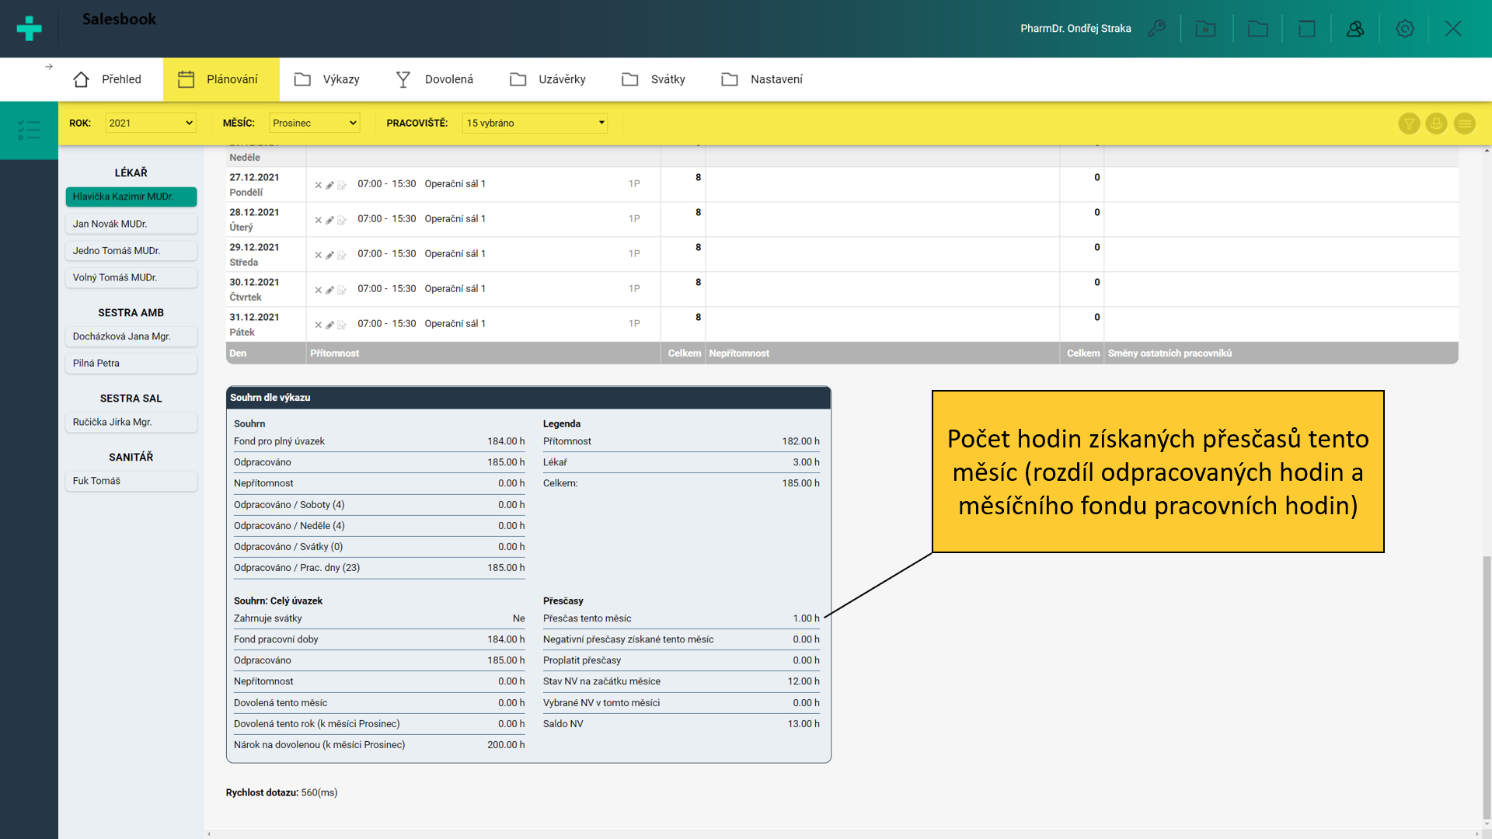Expand the Pracoviště 15 vybráno dropdown
The image size is (1492, 839).
(535, 123)
